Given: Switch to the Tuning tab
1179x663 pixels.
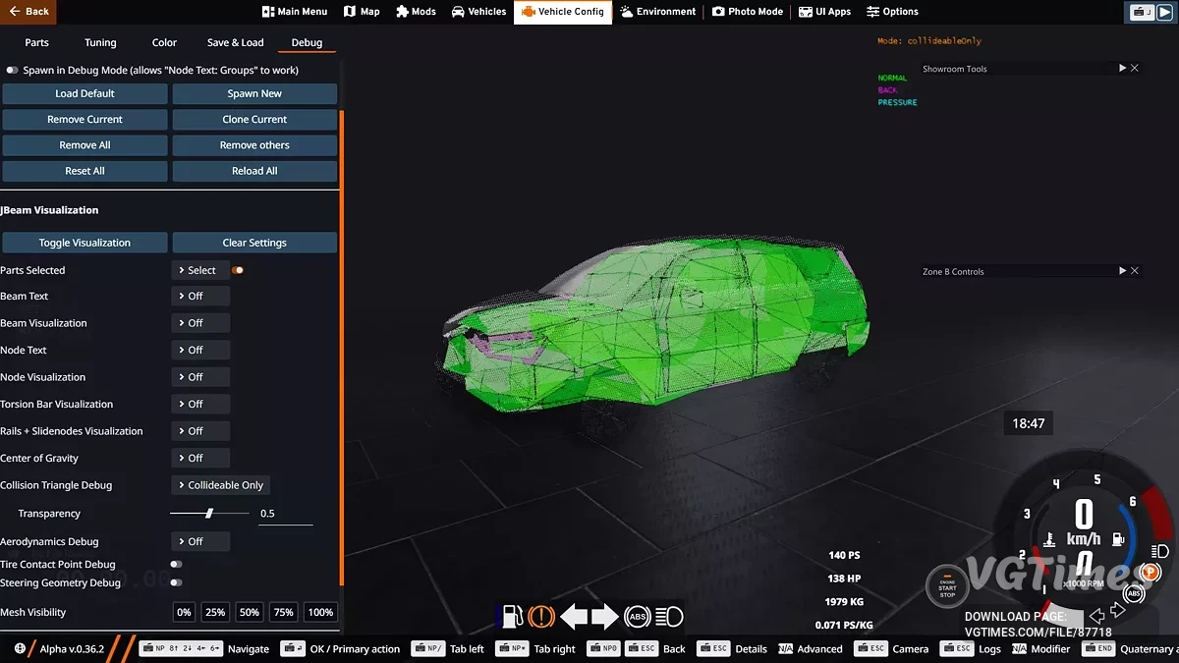Looking at the screenshot, I should pyautogui.click(x=99, y=42).
